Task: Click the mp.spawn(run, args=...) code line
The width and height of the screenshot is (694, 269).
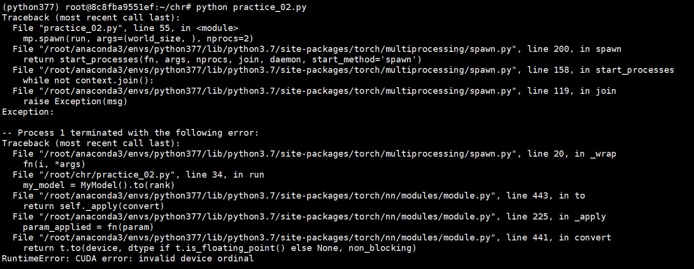Action: (x=138, y=39)
